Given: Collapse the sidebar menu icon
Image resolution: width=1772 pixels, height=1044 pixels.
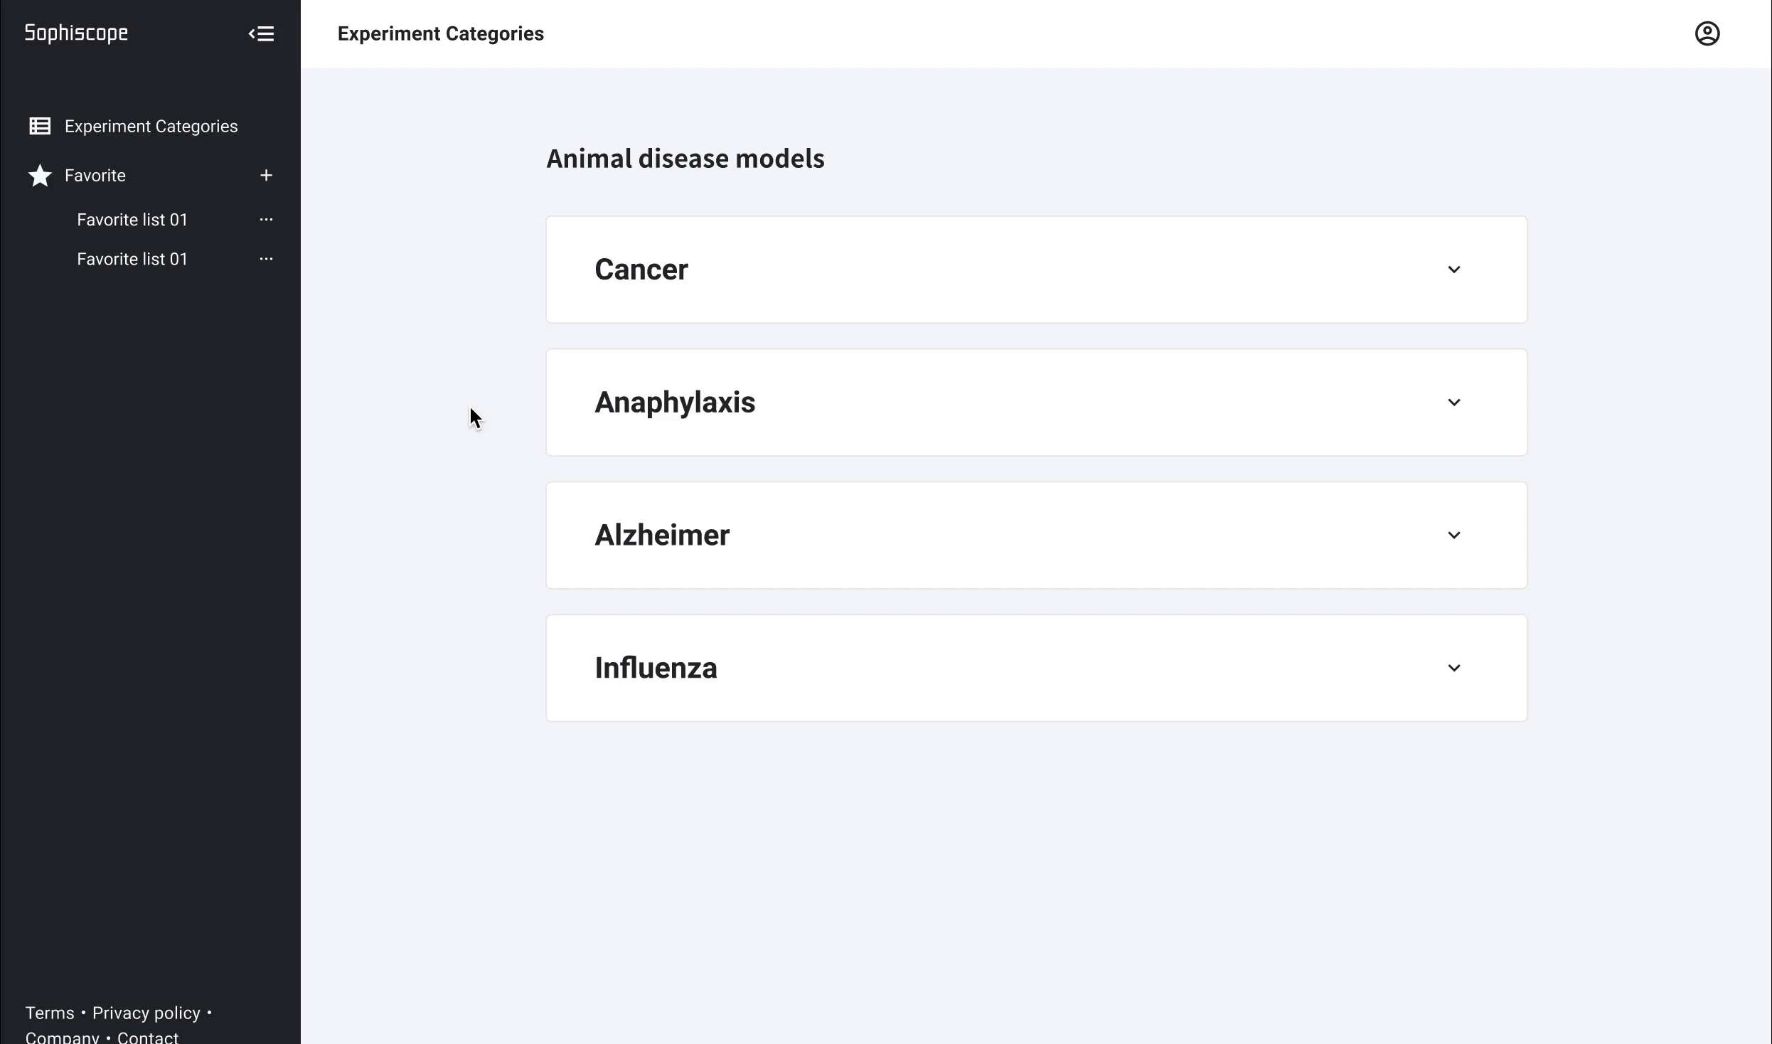Looking at the screenshot, I should click(x=261, y=33).
